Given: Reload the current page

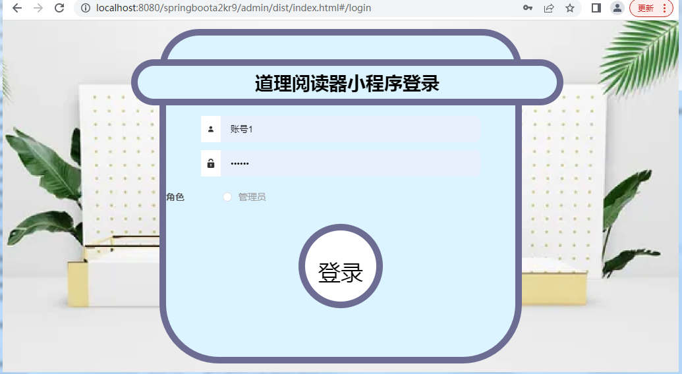Looking at the screenshot, I should pos(59,8).
